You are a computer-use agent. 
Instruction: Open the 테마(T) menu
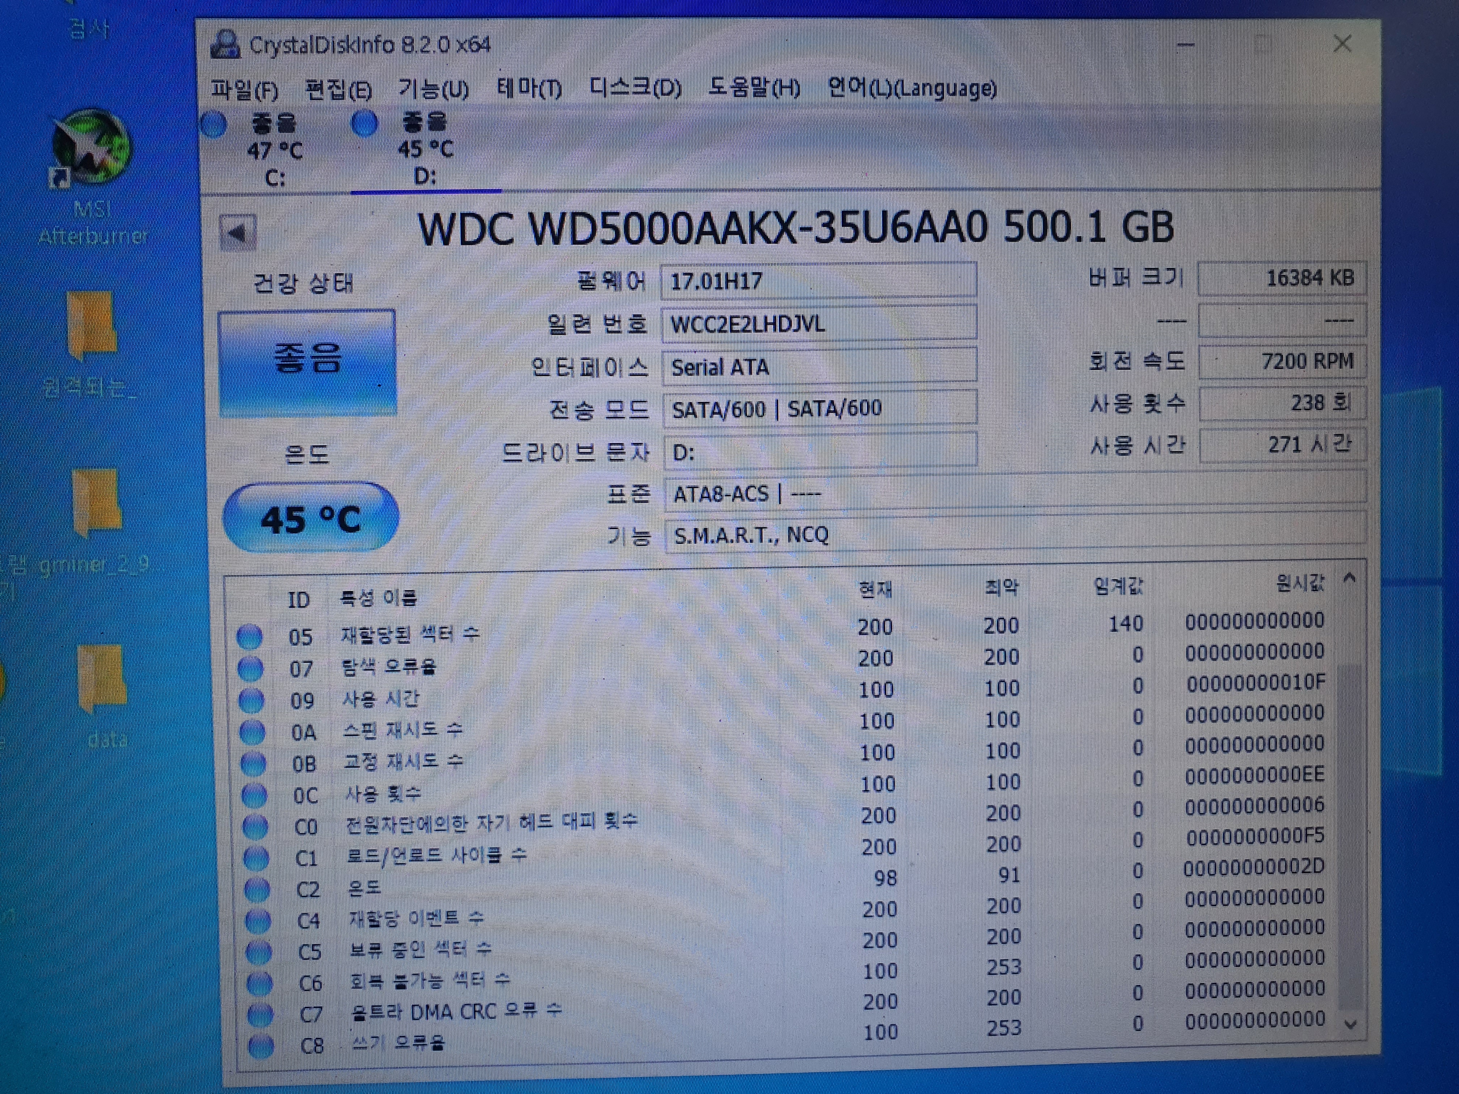(x=529, y=88)
